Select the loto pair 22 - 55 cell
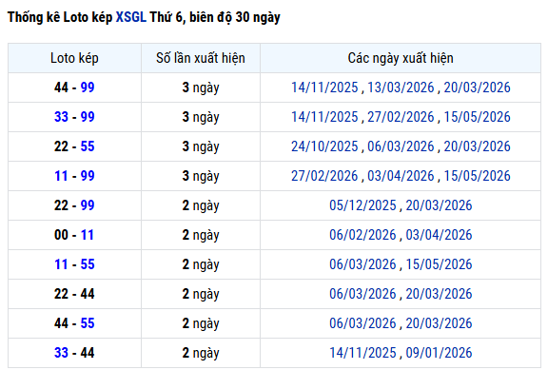The image size is (548, 370). (74, 146)
